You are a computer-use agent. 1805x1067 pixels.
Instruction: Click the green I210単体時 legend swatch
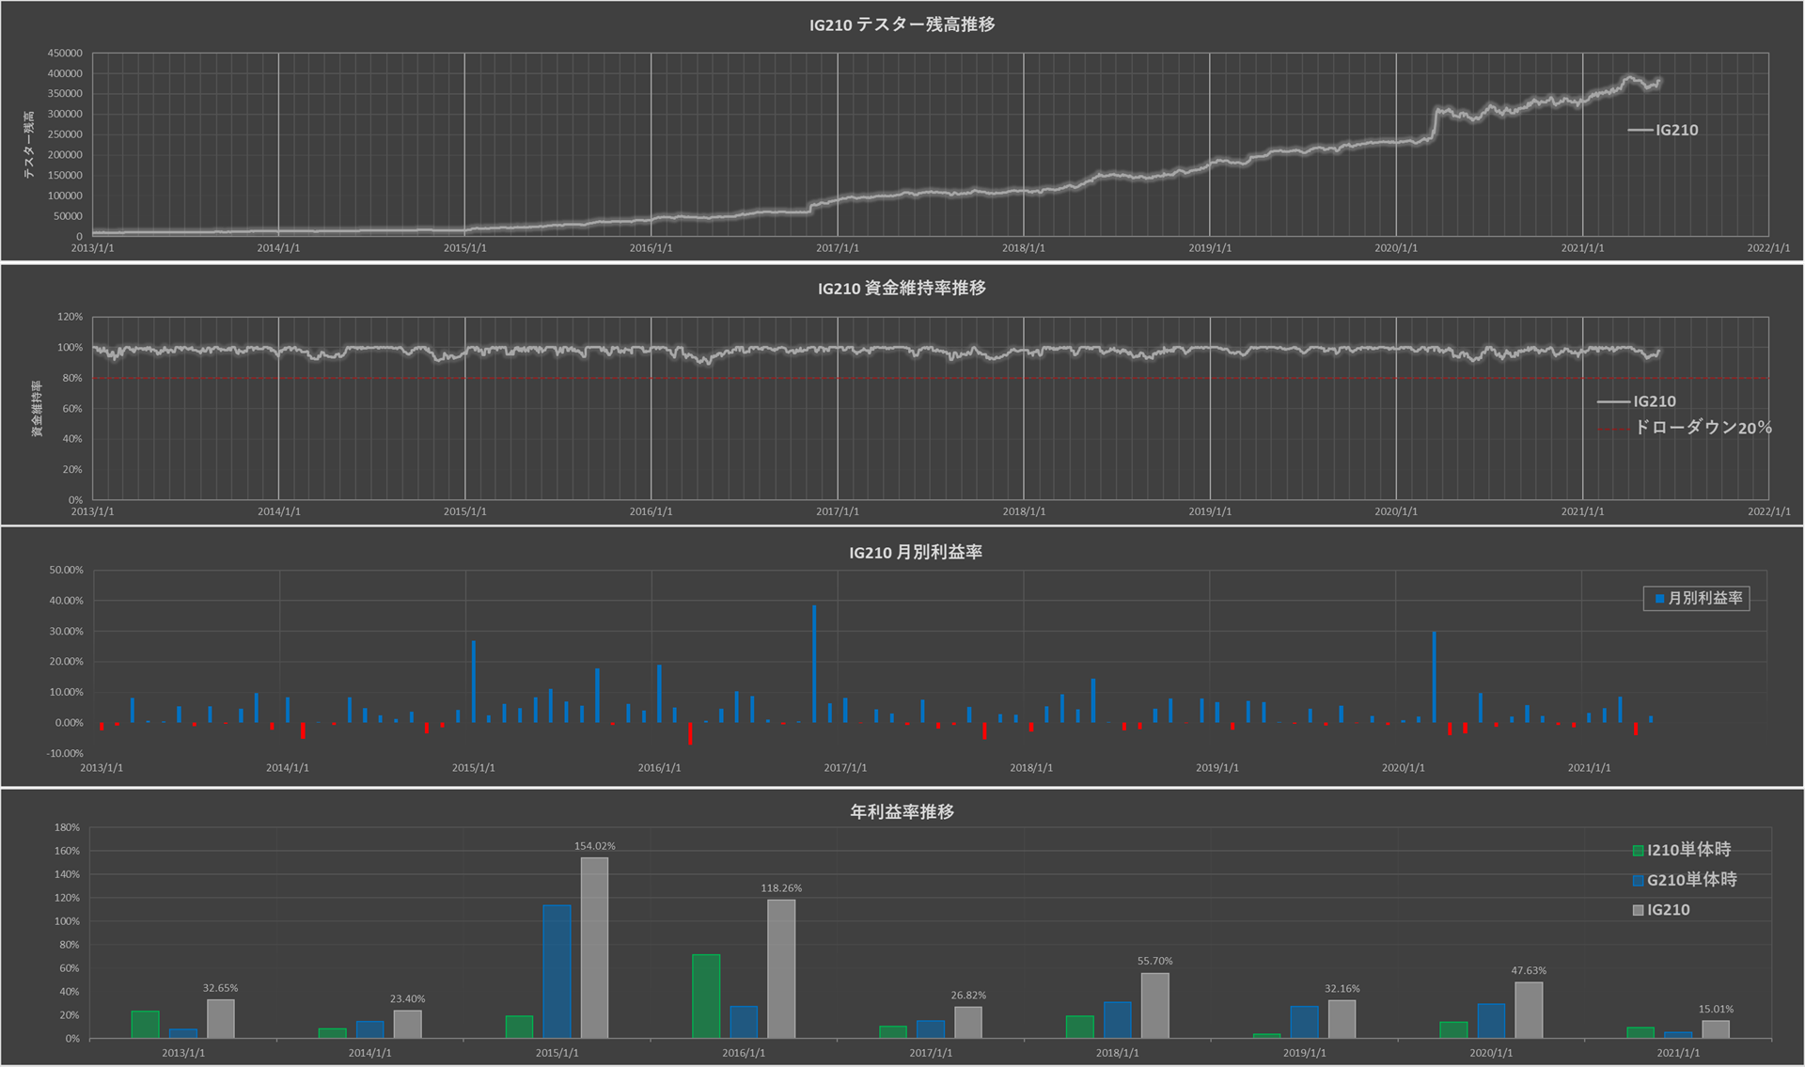click(x=1639, y=851)
